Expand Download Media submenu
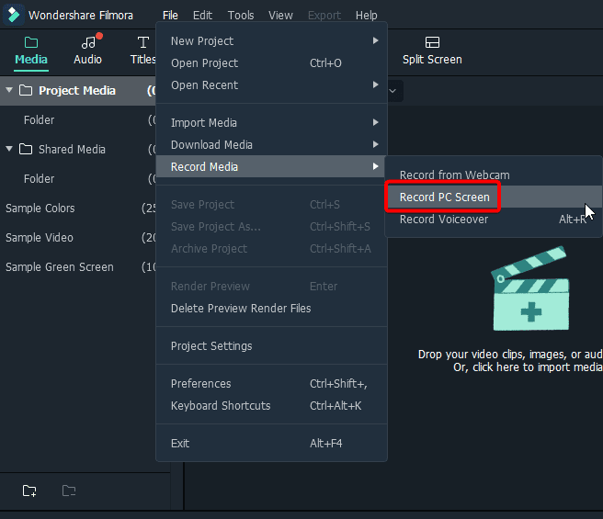Image resolution: width=603 pixels, height=519 pixels. click(271, 144)
